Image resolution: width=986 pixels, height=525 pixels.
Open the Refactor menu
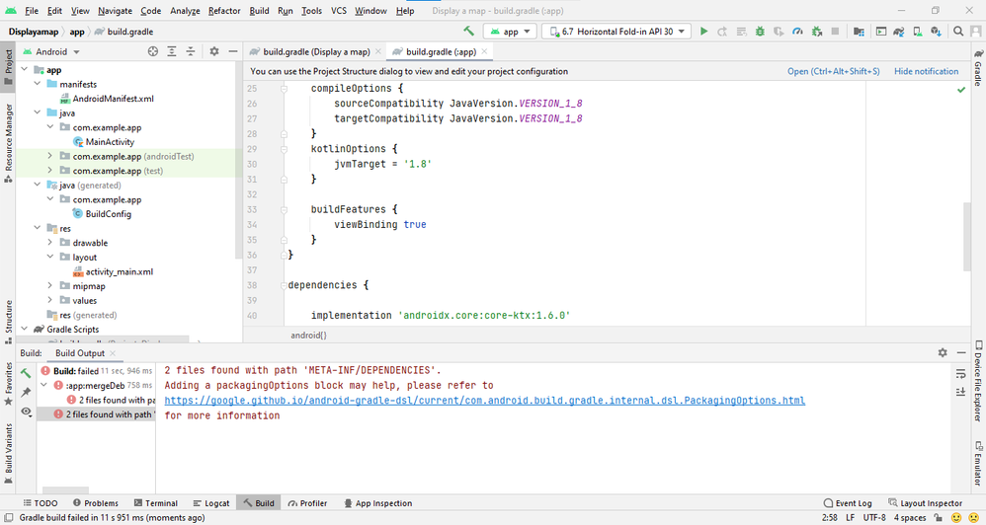(224, 11)
